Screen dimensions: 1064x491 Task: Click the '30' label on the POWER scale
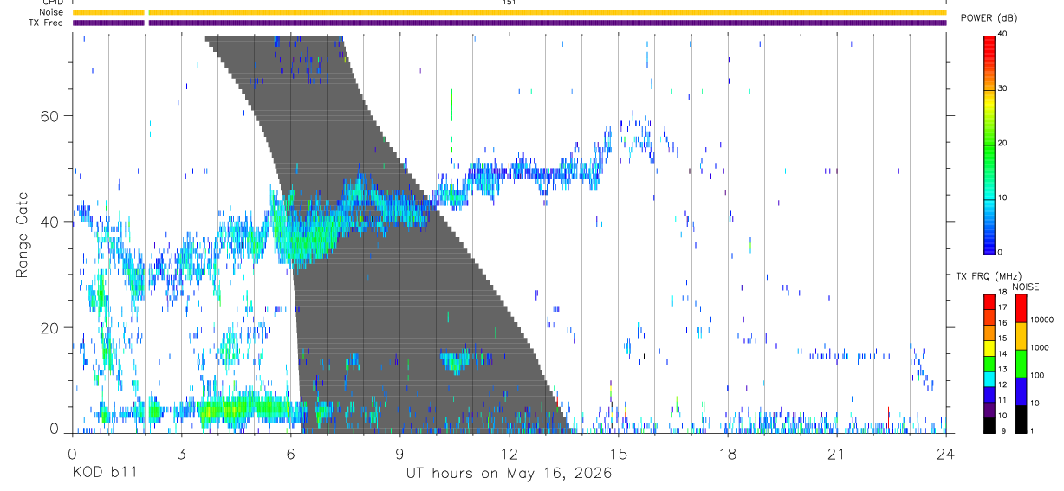1003,89
